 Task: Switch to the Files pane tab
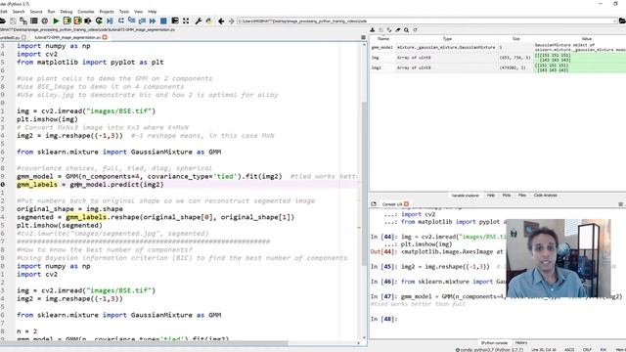click(521, 196)
